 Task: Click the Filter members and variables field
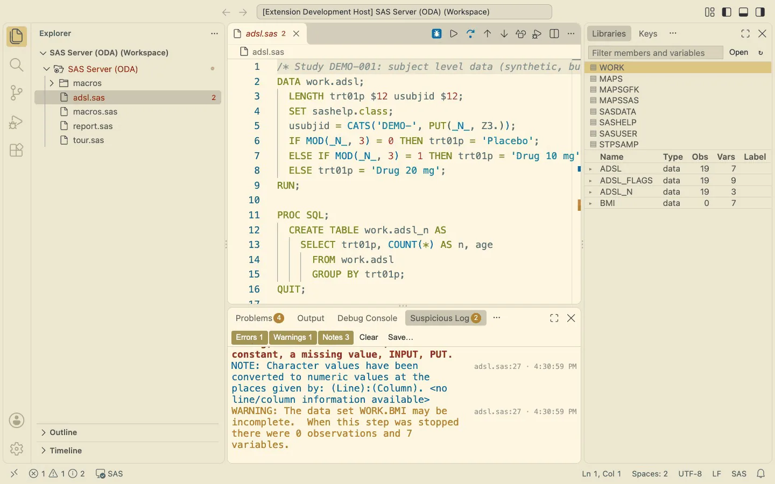point(656,53)
